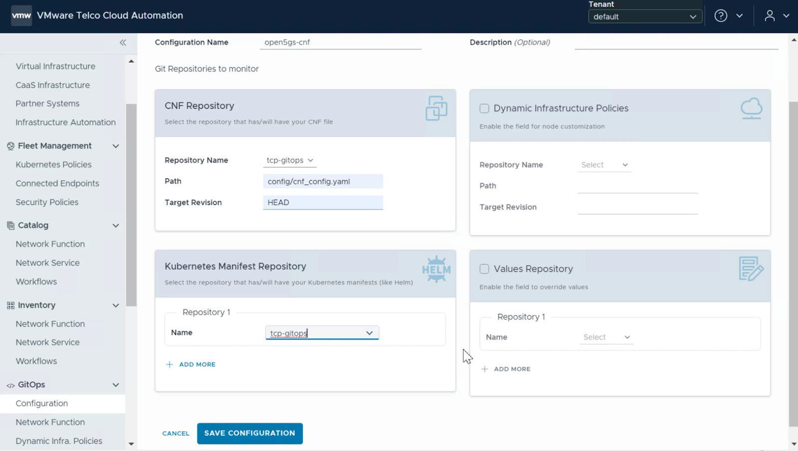Enable the Dynamic Infrastructure Policies checkbox

(484, 108)
